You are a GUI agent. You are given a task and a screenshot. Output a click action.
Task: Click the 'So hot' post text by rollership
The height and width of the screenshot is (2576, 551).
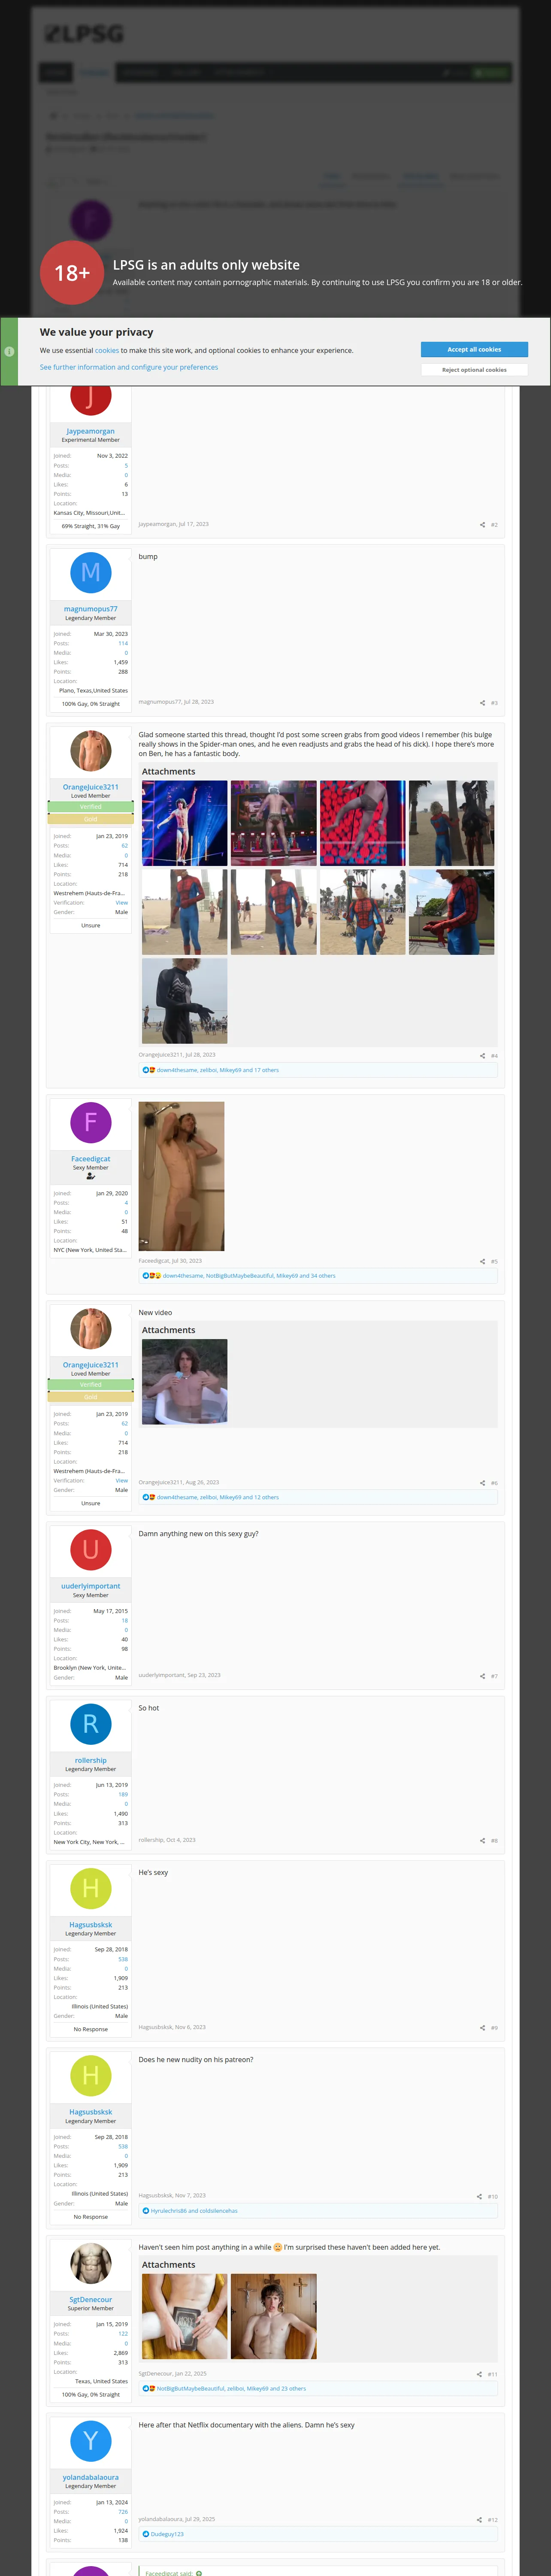click(x=149, y=1708)
